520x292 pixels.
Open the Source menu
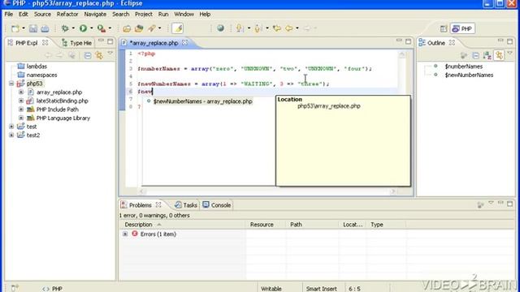(42, 15)
